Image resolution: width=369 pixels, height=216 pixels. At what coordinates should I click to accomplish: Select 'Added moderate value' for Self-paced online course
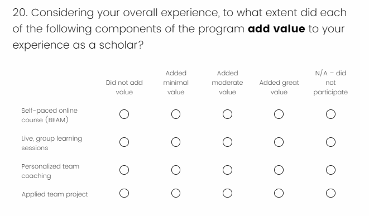[227, 114]
